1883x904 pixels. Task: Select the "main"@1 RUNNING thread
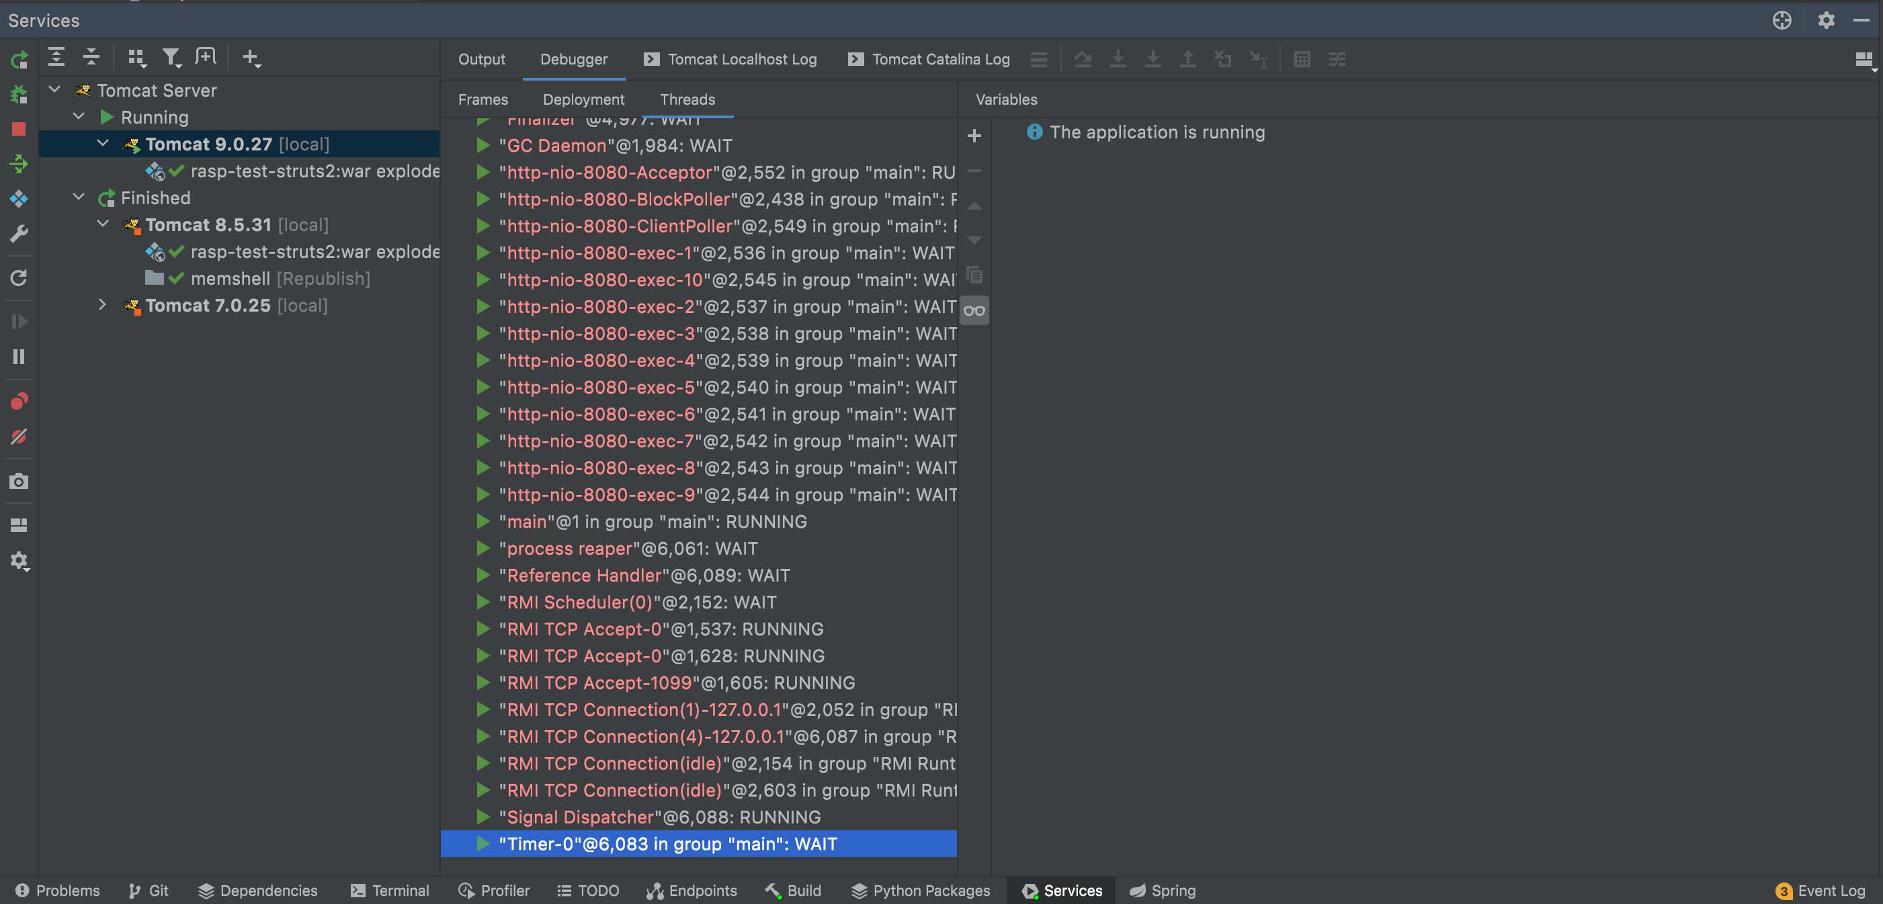pyautogui.click(x=698, y=522)
